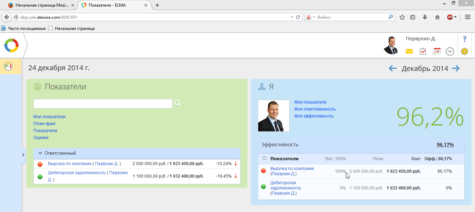
Task: Run search using the magnifier icon
Action: [177, 104]
